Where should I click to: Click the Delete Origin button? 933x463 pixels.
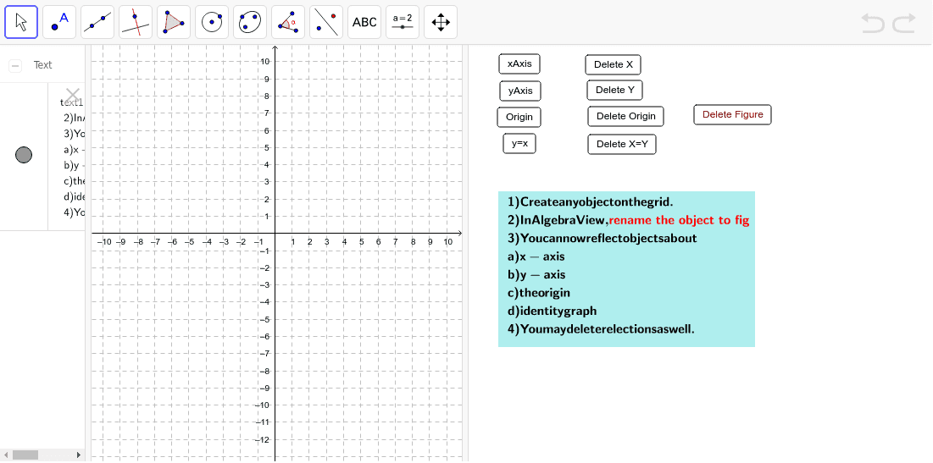click(626, 117)
